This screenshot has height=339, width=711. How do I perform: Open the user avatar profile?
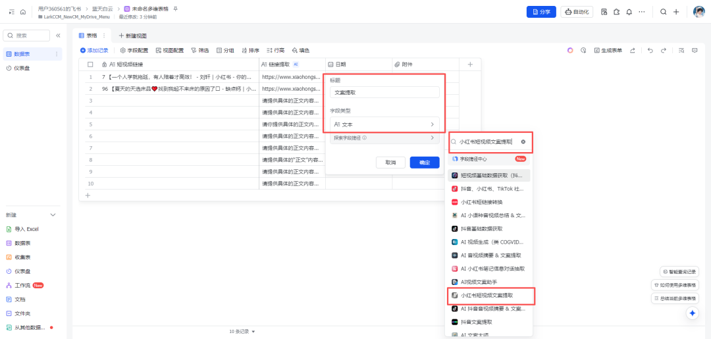(x=698, y=13)
